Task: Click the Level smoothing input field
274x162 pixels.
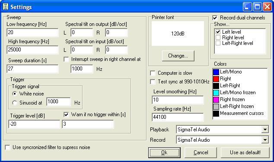Action: click(x=178, y=100)
